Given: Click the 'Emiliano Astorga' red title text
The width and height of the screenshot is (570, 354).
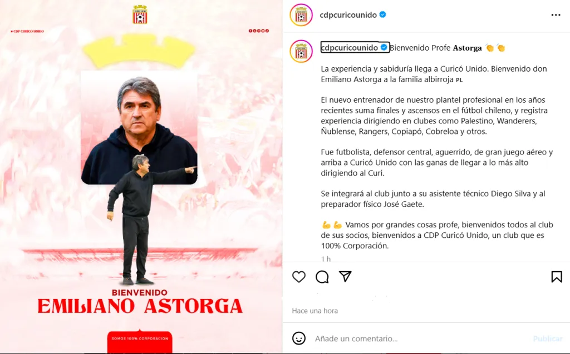Looking at the screenshot, I should pos(140,306).
